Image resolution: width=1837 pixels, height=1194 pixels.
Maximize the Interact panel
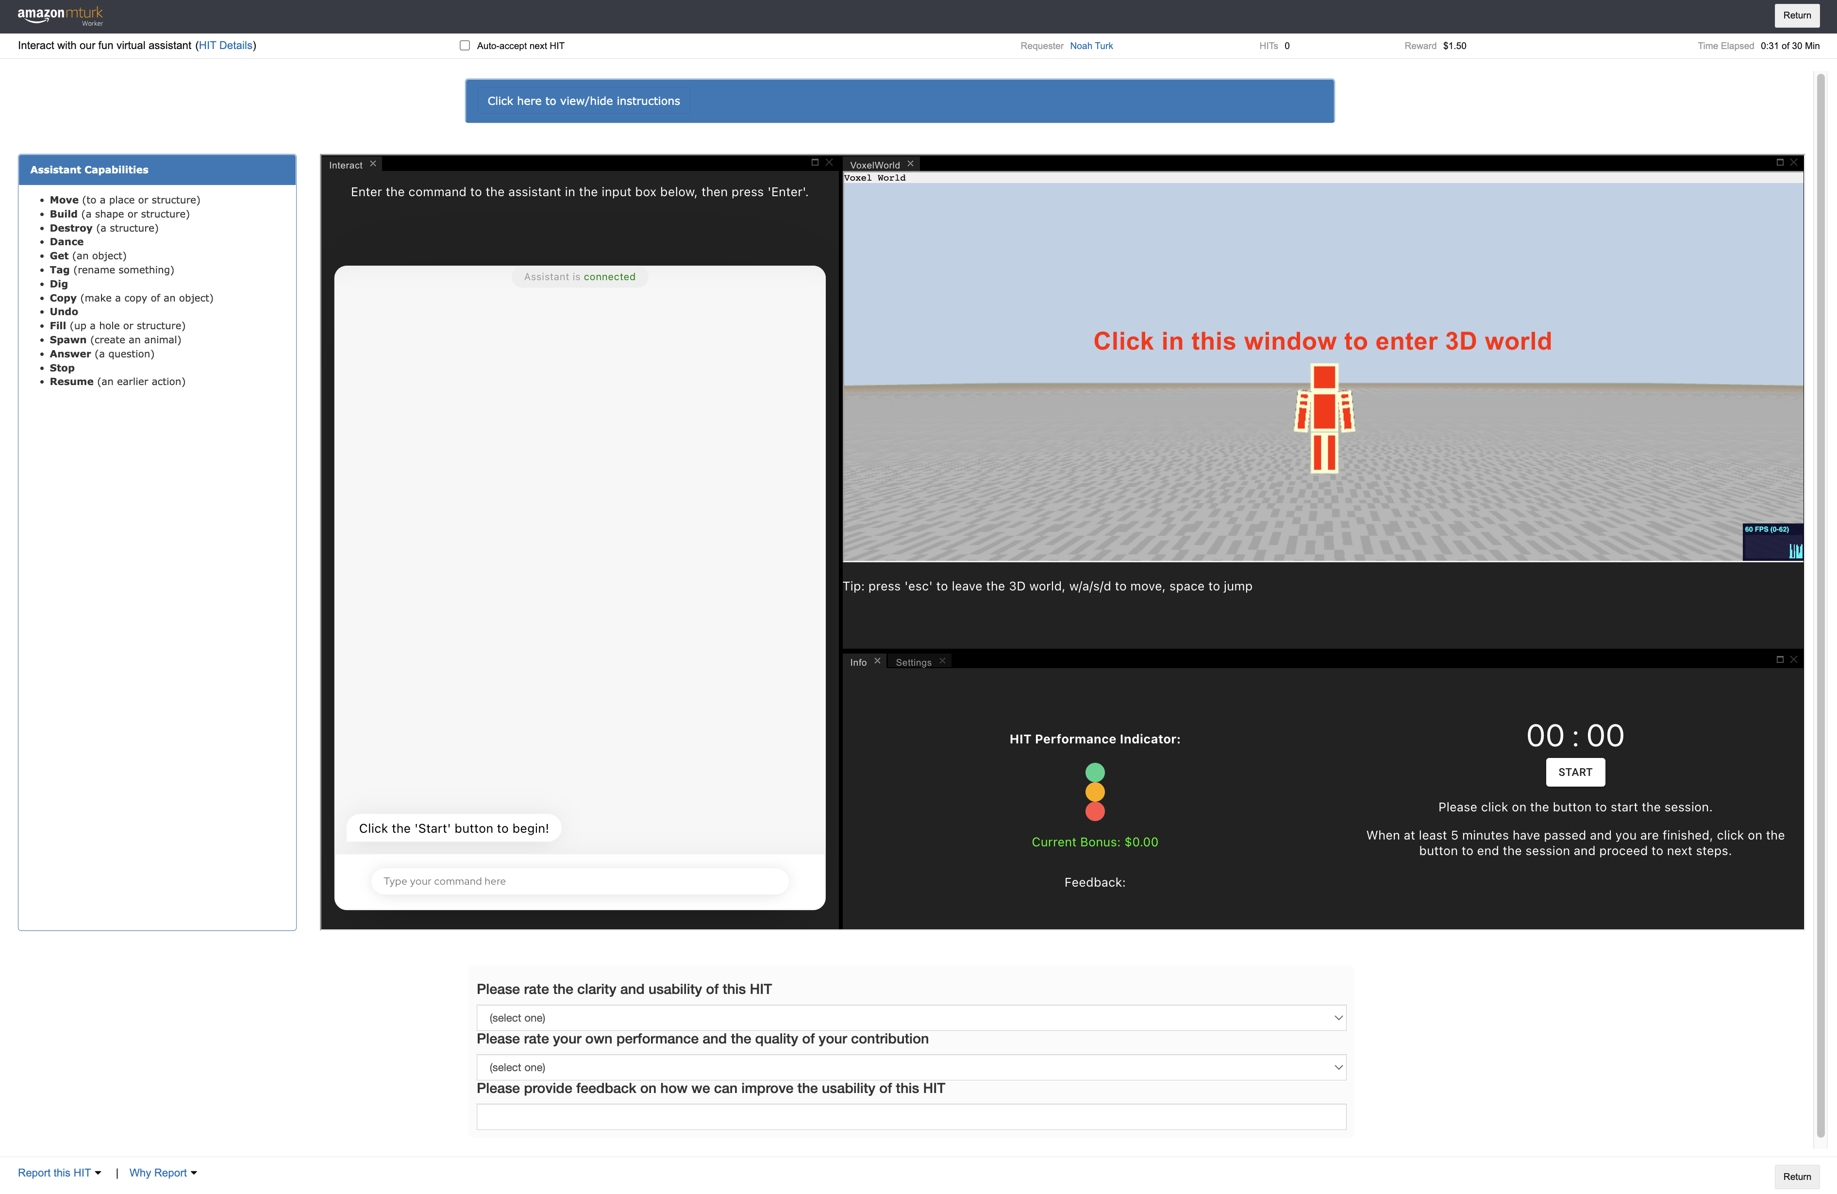point(815,162)
